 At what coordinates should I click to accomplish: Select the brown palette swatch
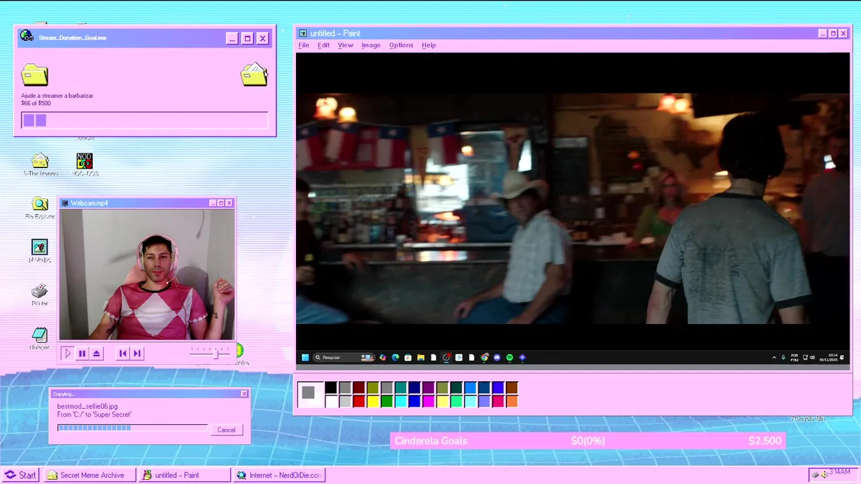pos(512,387)
